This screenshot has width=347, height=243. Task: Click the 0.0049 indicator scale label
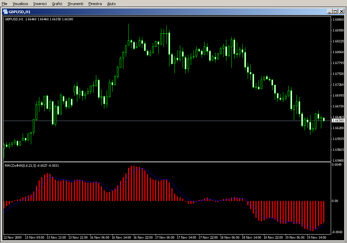[336, 165]
